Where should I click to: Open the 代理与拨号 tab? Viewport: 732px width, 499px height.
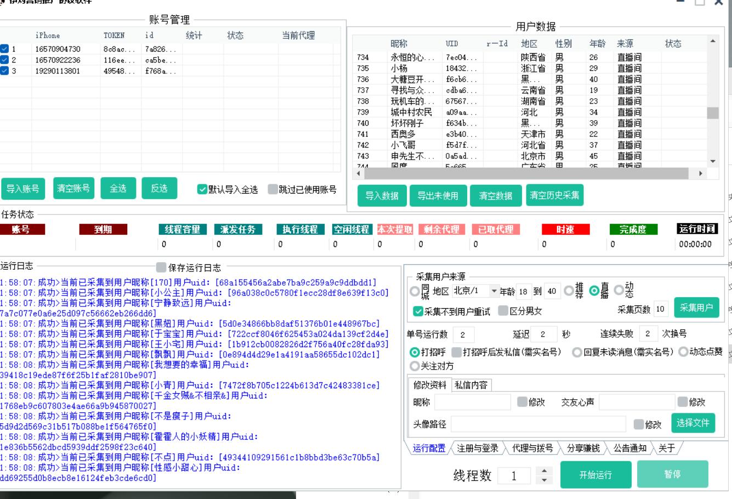coord(532,449)
